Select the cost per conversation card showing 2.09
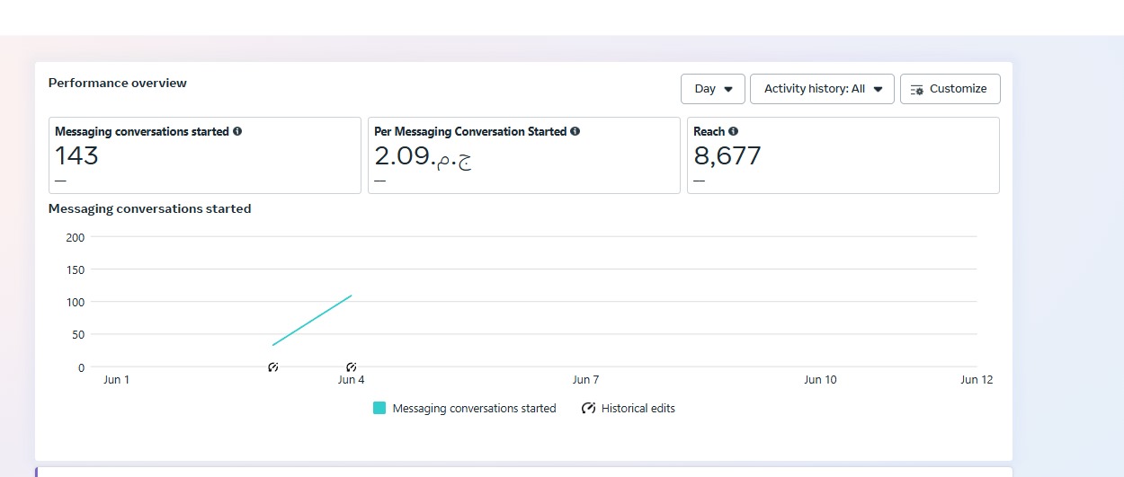 click(523, 155)
